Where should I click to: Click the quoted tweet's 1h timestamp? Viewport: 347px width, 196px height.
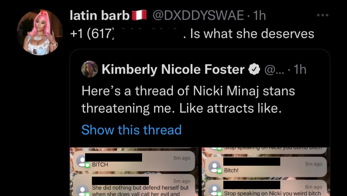(300, 69)
